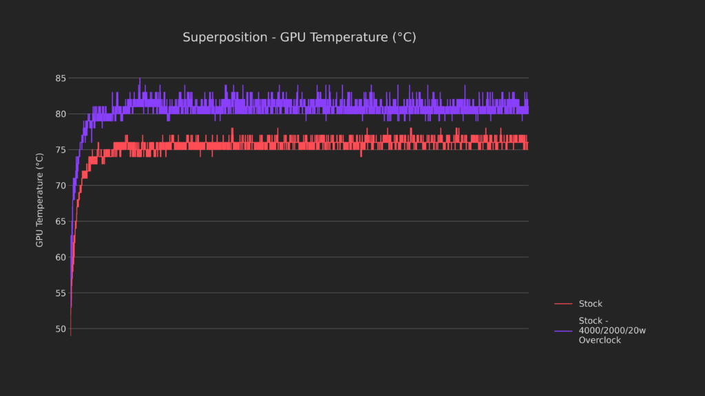The height and width of the screenshot is (396, 705).
Task: Click the 55 horizontal gridline
Action: [x=310, y=293]
